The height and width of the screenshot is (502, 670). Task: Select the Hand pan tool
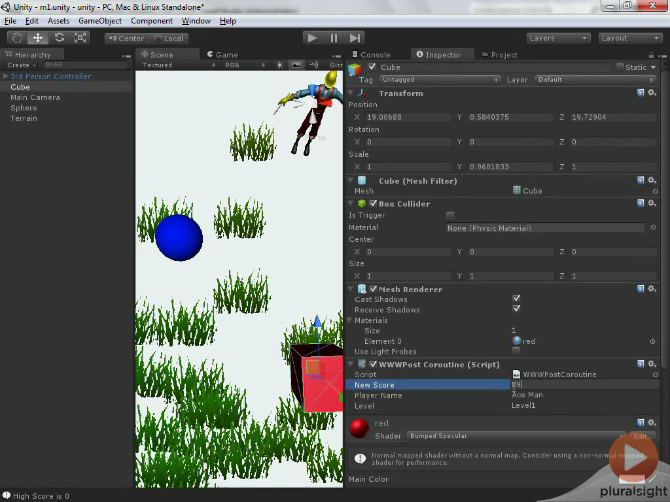16,37
